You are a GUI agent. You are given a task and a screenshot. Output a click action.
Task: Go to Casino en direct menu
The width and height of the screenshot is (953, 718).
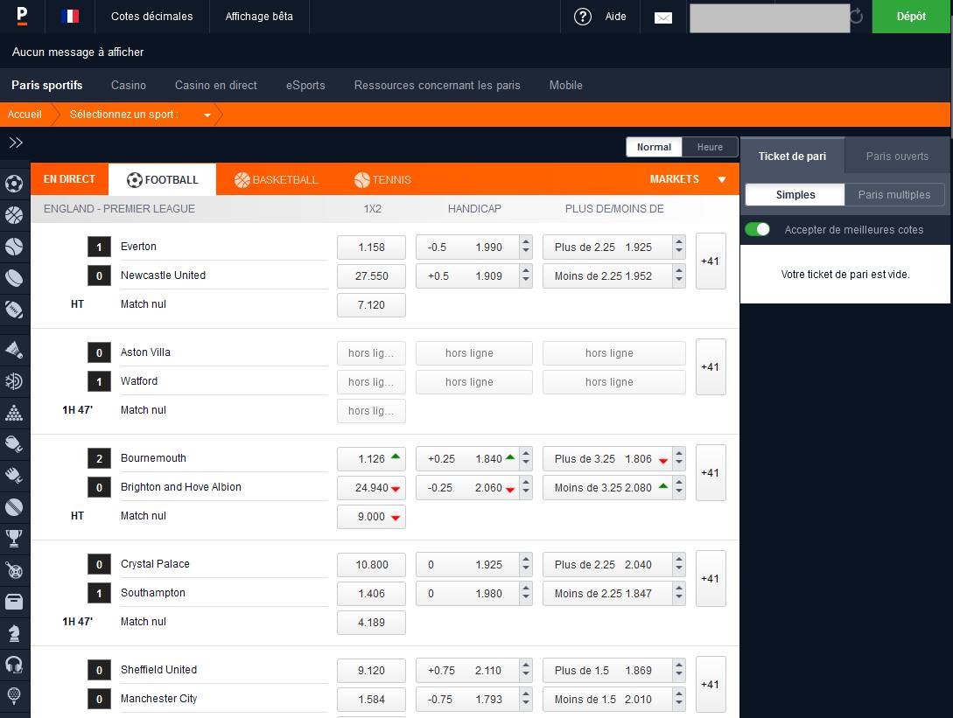click(216, 85)
